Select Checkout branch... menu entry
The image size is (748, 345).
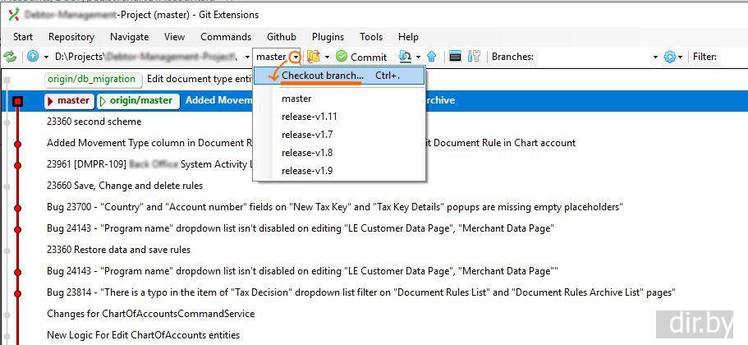tap(322, 76)
